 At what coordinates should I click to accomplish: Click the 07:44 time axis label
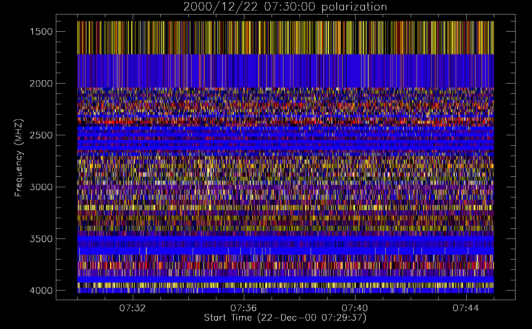pyautogui.click(x=466, y=308)
